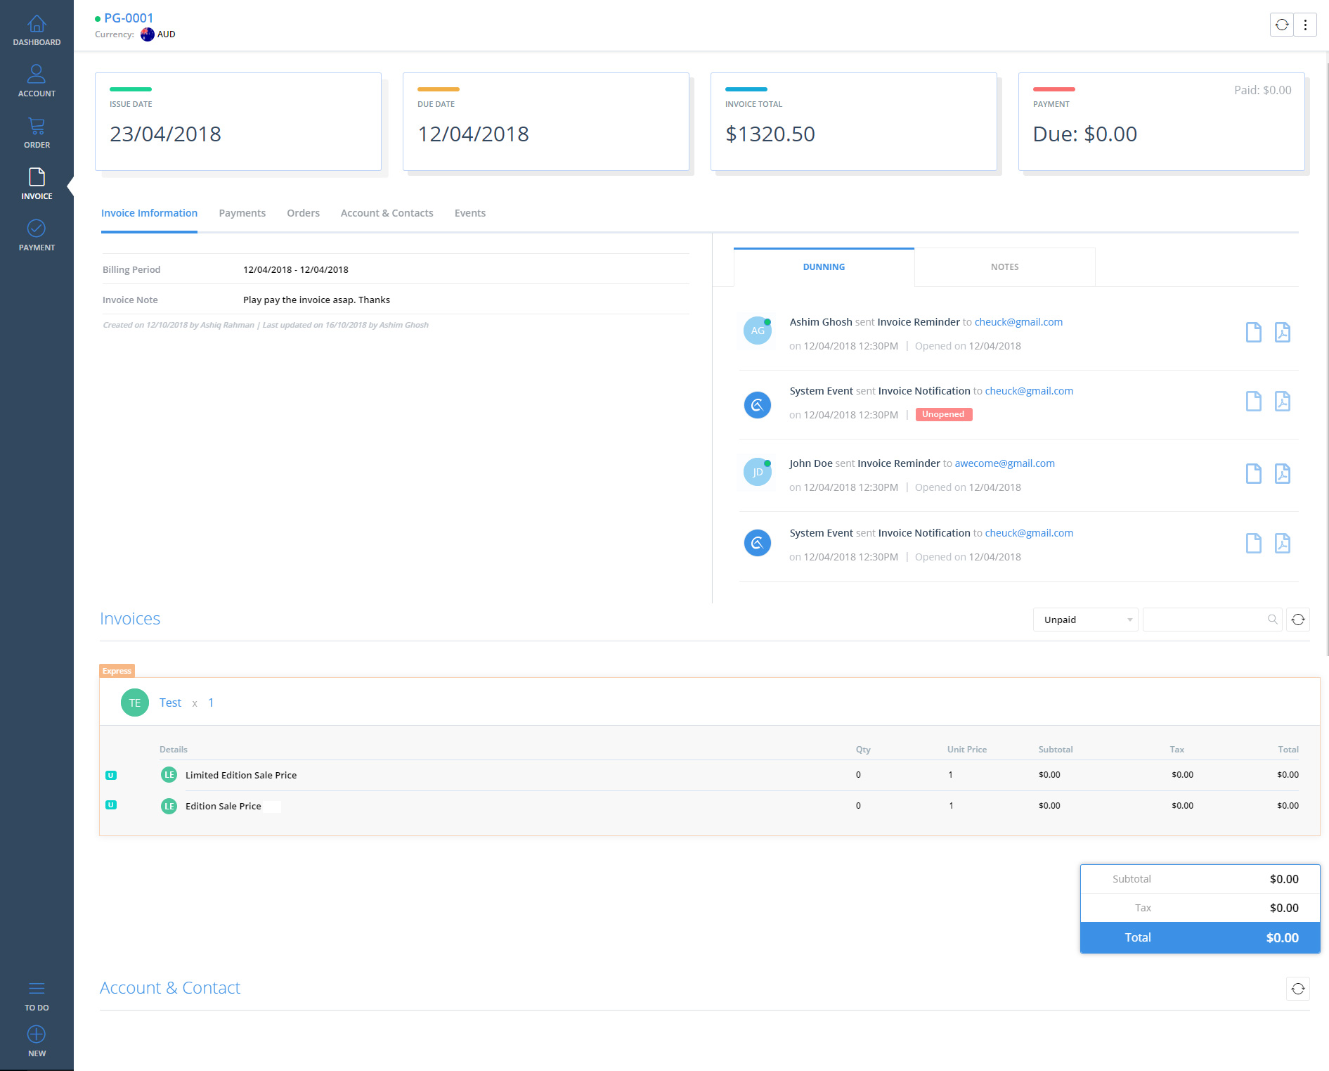1329x1071 pixels.
Task: Select the Events tab
Action: [469, 213]
